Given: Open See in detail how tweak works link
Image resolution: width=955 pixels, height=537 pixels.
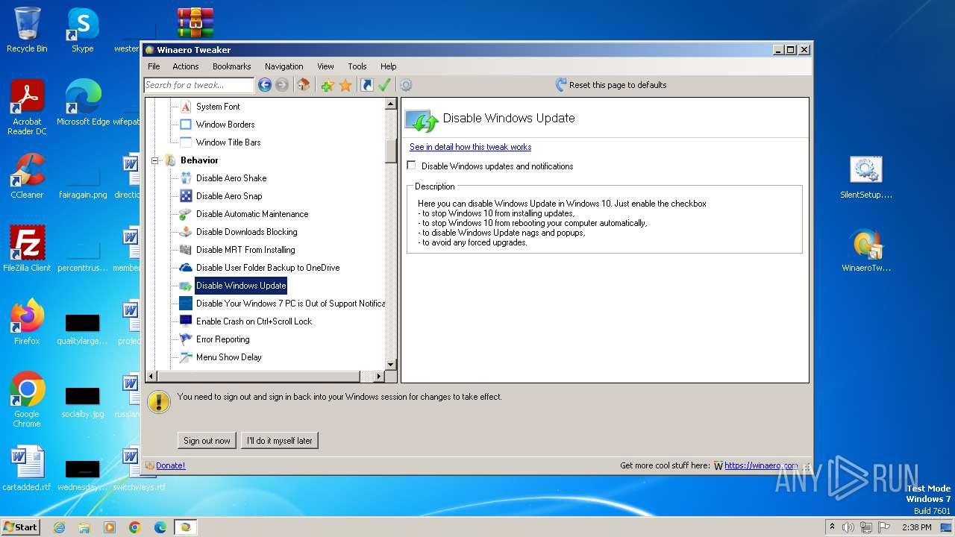Looking at the screenshot, I should pyautogui.click(x=470, y=147).
